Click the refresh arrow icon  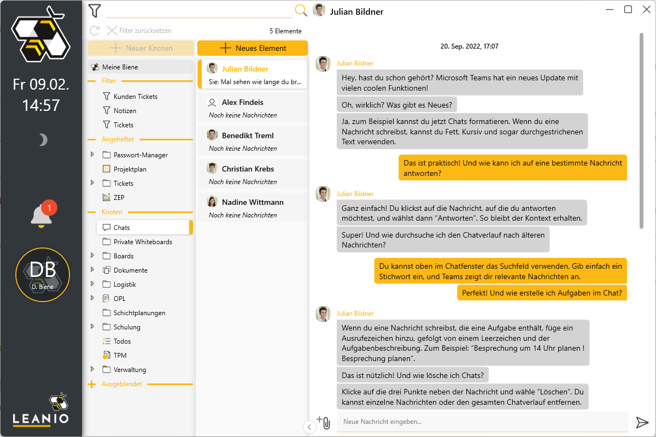click(x=95, y=31)
